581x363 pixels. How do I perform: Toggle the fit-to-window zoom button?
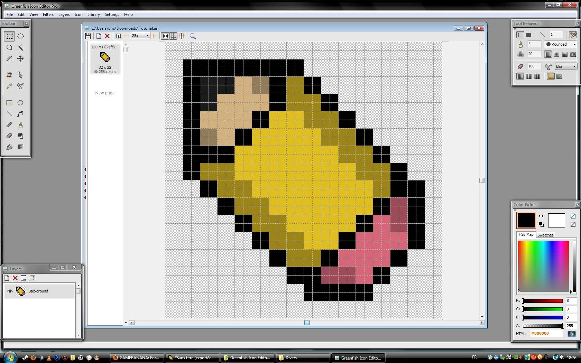tap(165, 36)
